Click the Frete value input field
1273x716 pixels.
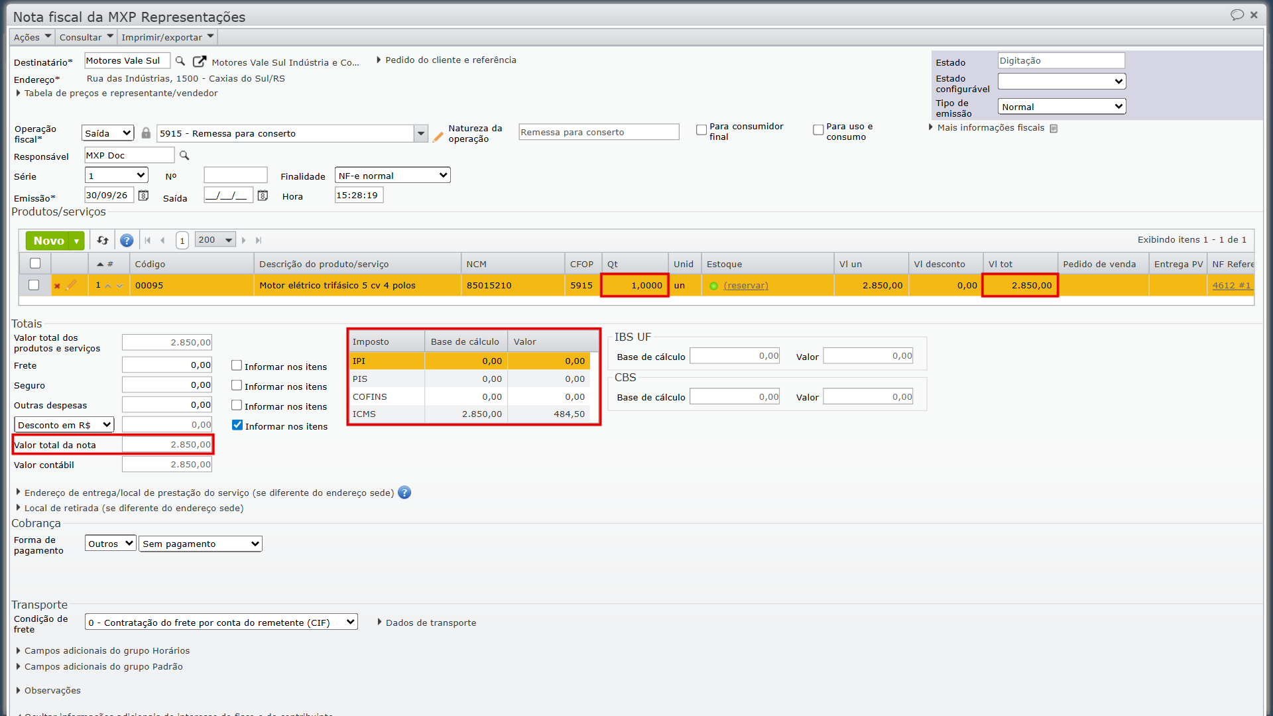coord(167,365)
